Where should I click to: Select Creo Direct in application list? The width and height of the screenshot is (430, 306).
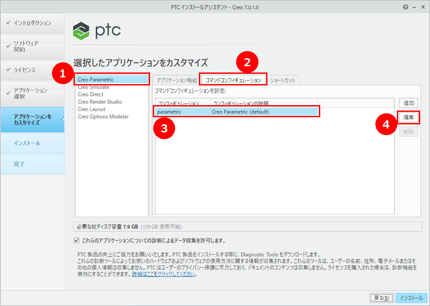[x=90, y=94]
